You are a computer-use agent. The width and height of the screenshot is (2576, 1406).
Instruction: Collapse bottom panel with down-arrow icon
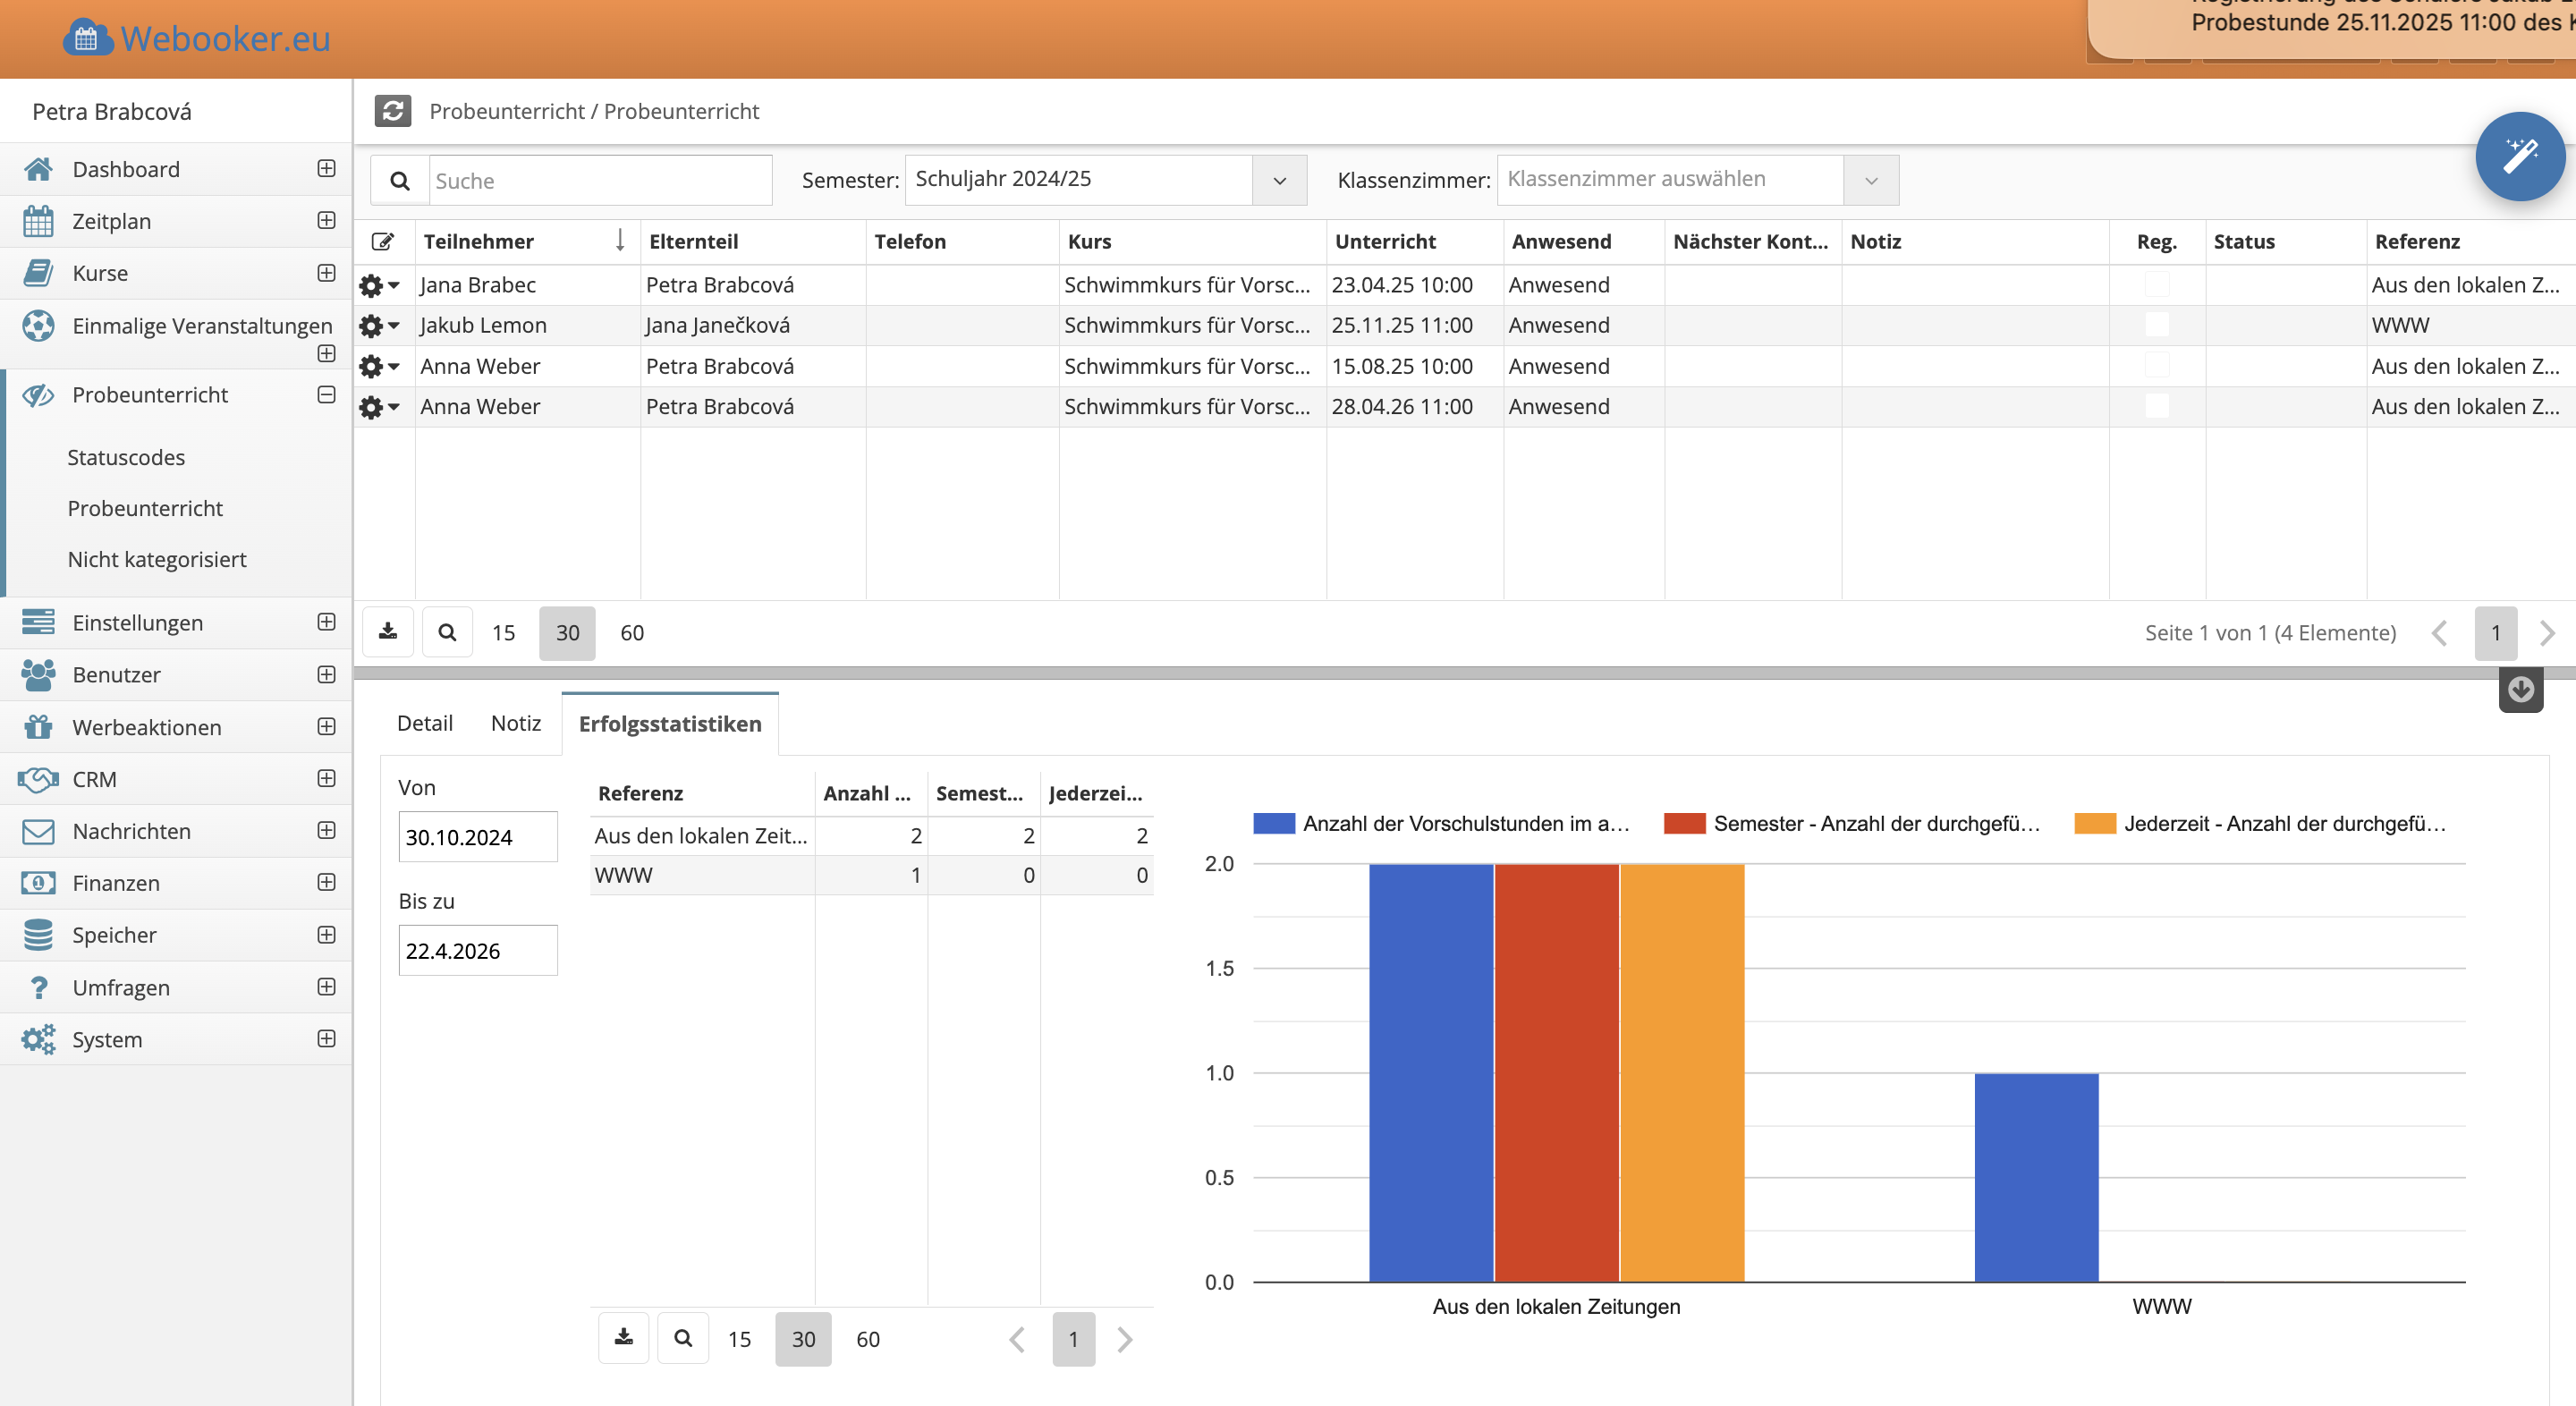point(2520,689)
